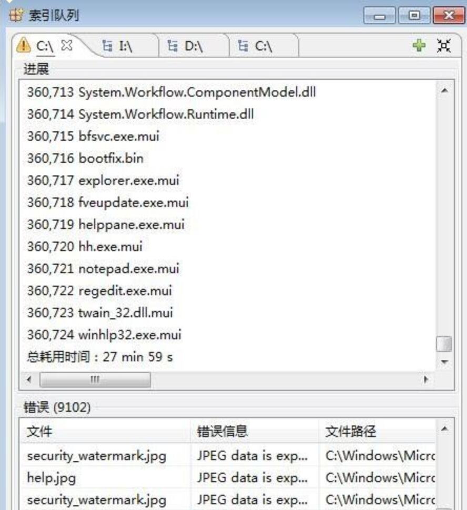Click the horizontal scrollbar's left arrow
The height and width of the screenshot is (510, 467).
click(28, 379)
